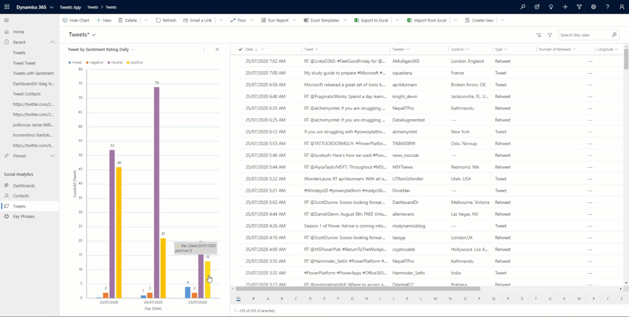The image size is (629, 317).
Task: Click Export to Excel
Action: click(x=371, y=20)
